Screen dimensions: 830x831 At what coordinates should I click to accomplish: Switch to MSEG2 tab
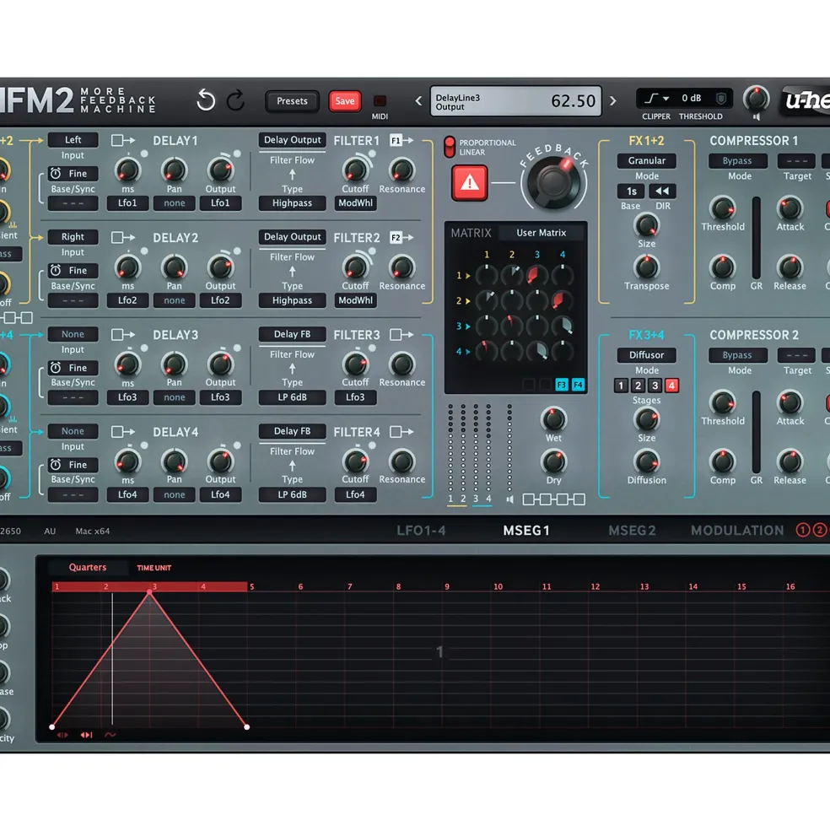[632, 531]
